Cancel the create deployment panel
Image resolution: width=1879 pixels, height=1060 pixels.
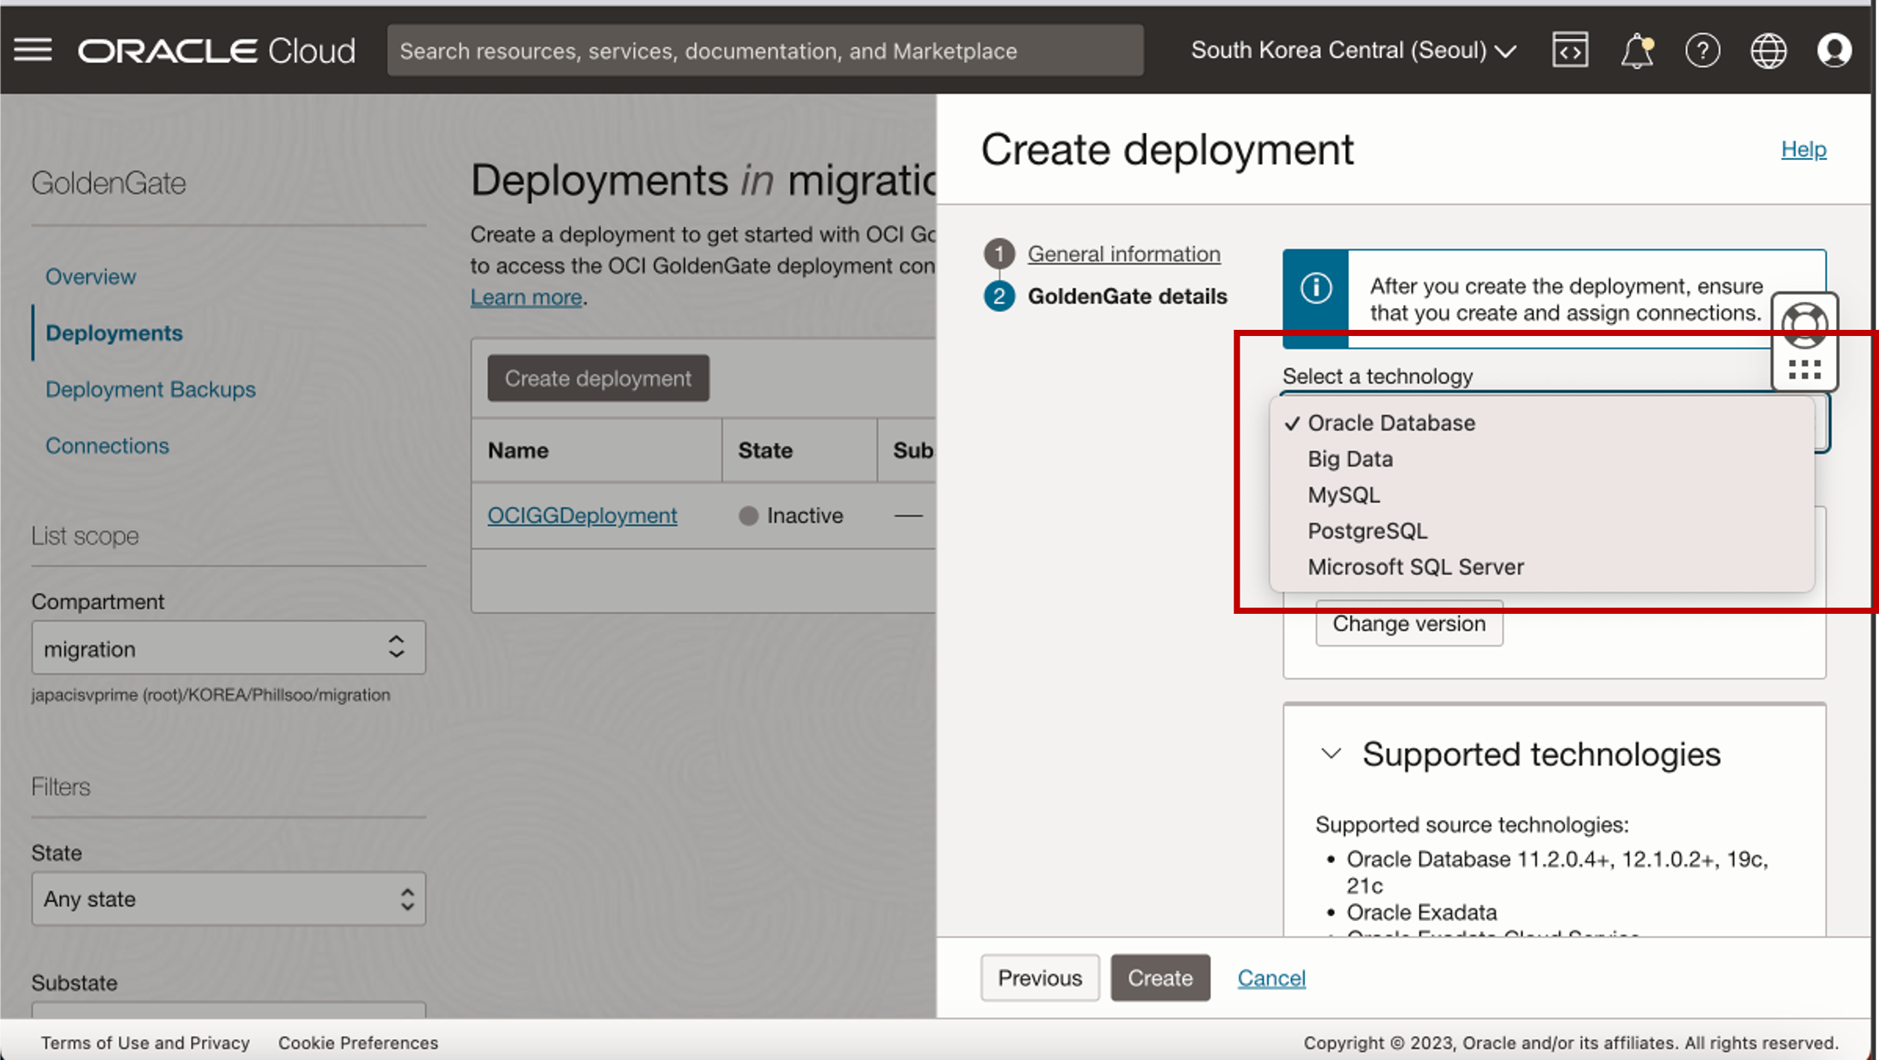1270,978
